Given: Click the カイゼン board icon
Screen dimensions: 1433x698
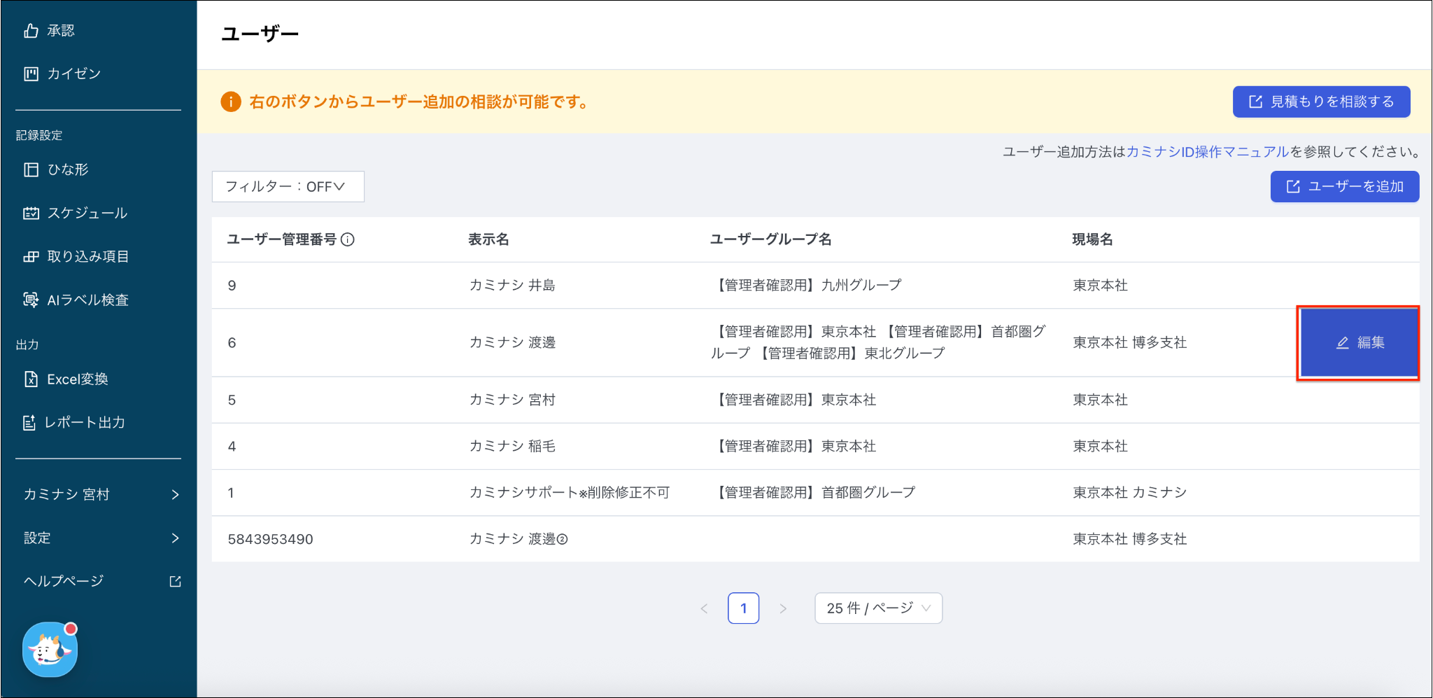Looking at the screenshot, I should (31, 74).
